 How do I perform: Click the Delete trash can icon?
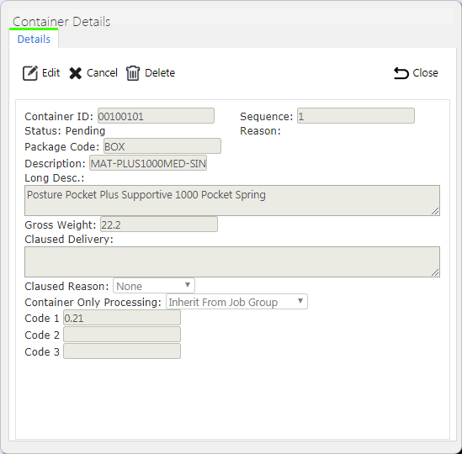[x=133, y=73]
